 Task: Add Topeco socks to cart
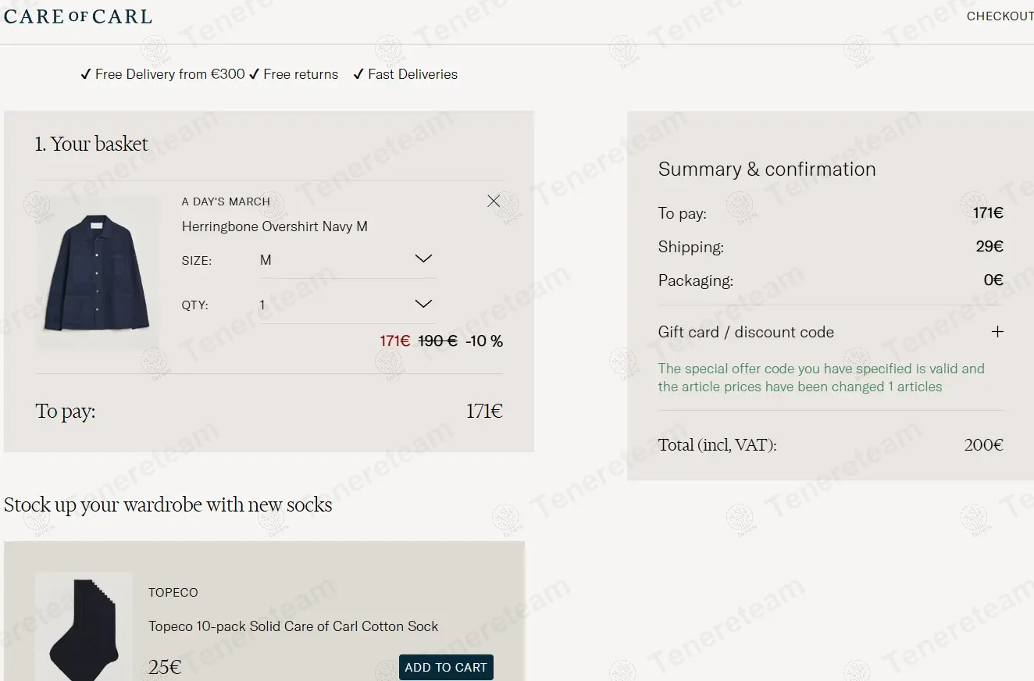click(446, 667)
